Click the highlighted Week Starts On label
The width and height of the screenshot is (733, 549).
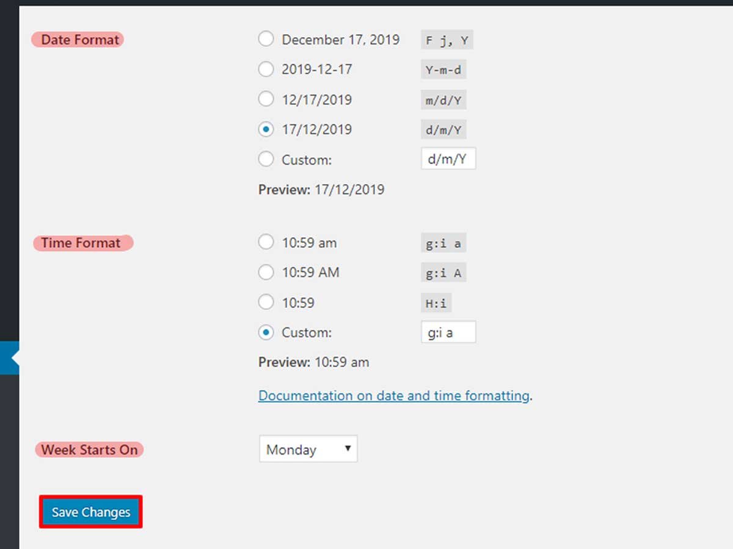tap(89, 450)
